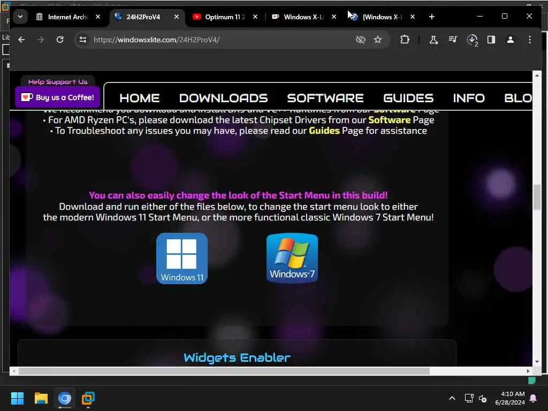Open the HOME menu item
The width and height of the screenshot is (548, 411).
140,98
